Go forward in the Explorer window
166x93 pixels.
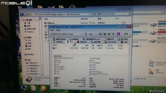pyautogui.click(x=25, y=15)
